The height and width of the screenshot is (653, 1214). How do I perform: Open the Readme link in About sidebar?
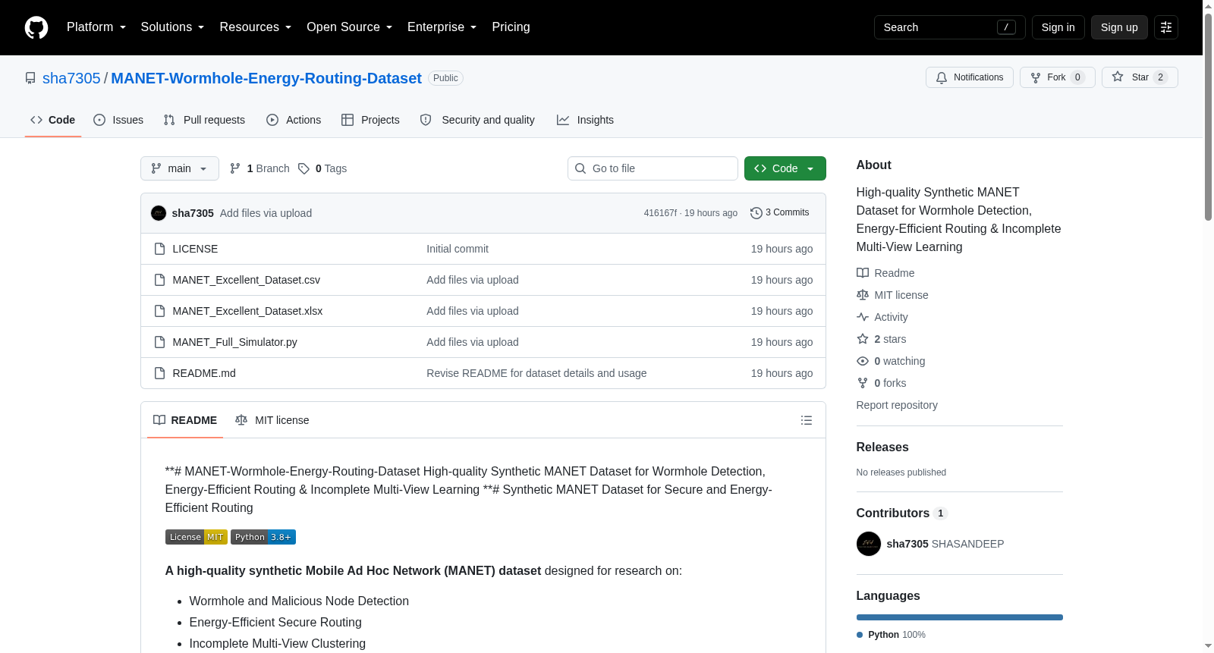pyautogui.click(x=885, y=273)
